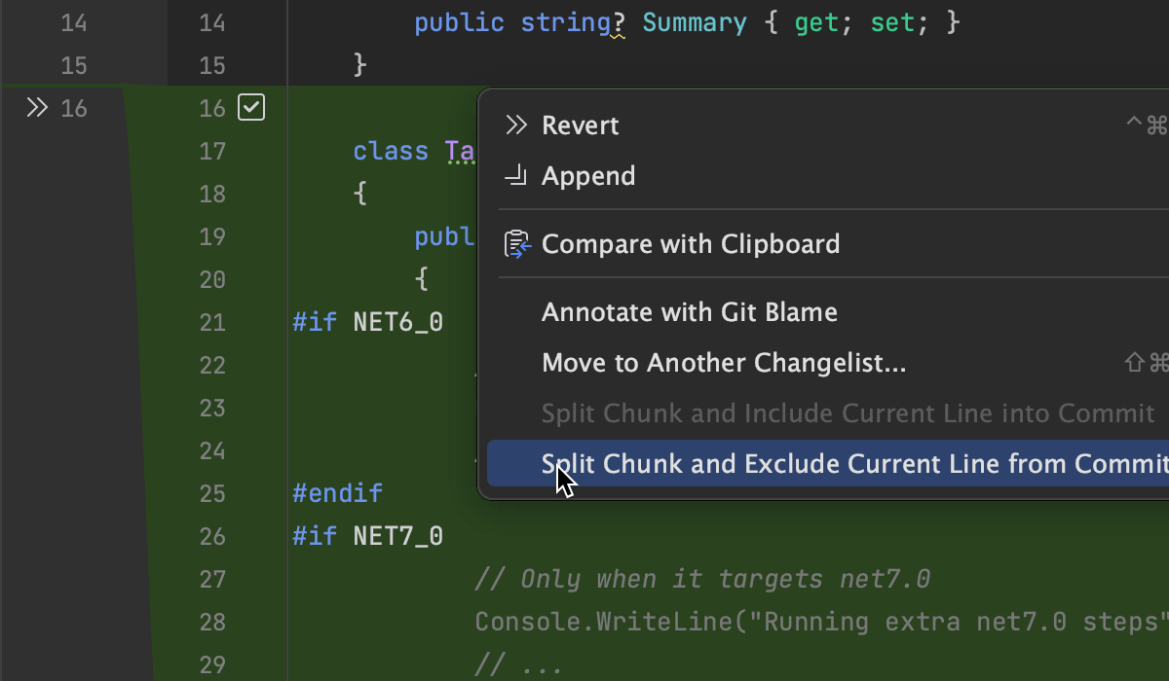Viewport: 1169px width, 681px height.
Task: Choose Move to Another Changelist
Action: click(724, 363)
